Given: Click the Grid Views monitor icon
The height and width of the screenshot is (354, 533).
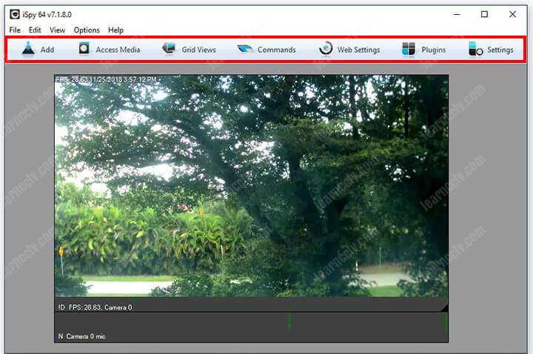Looking at the screenshot, I should point(170,50).
